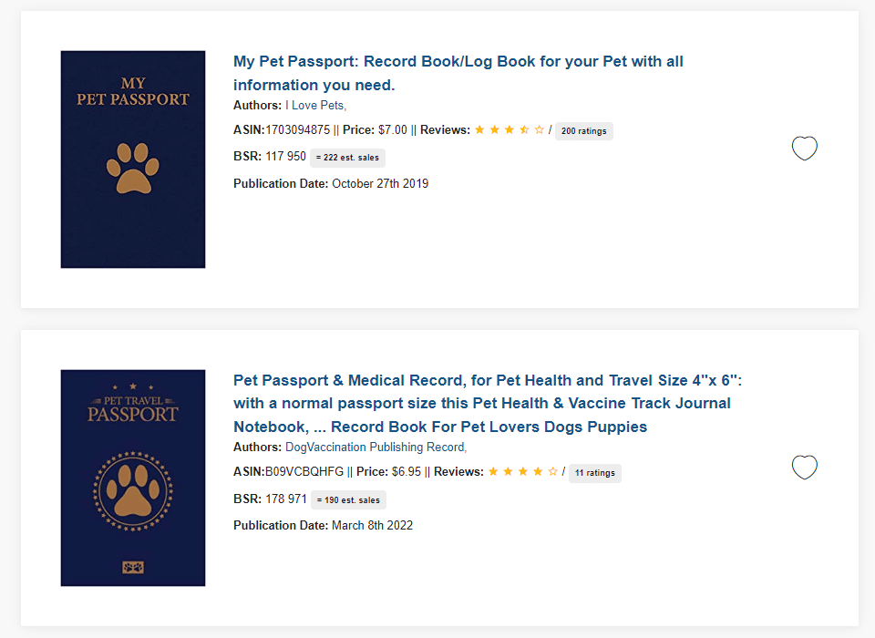Viewport: 875px width, 638px height.
Task: Toggle heart on Pet Passport & Medical Record
Action: coord(804,468)
